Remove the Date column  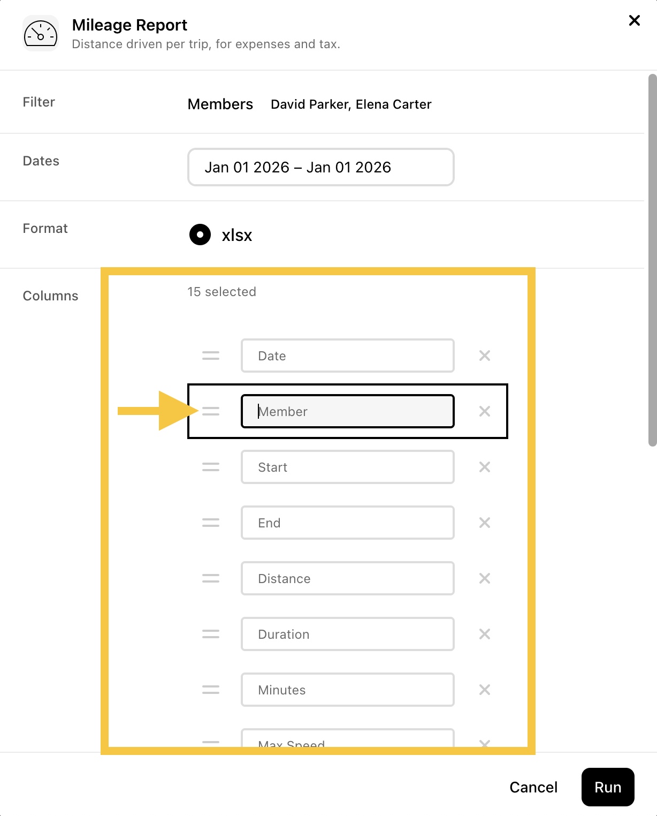(485, 356)
